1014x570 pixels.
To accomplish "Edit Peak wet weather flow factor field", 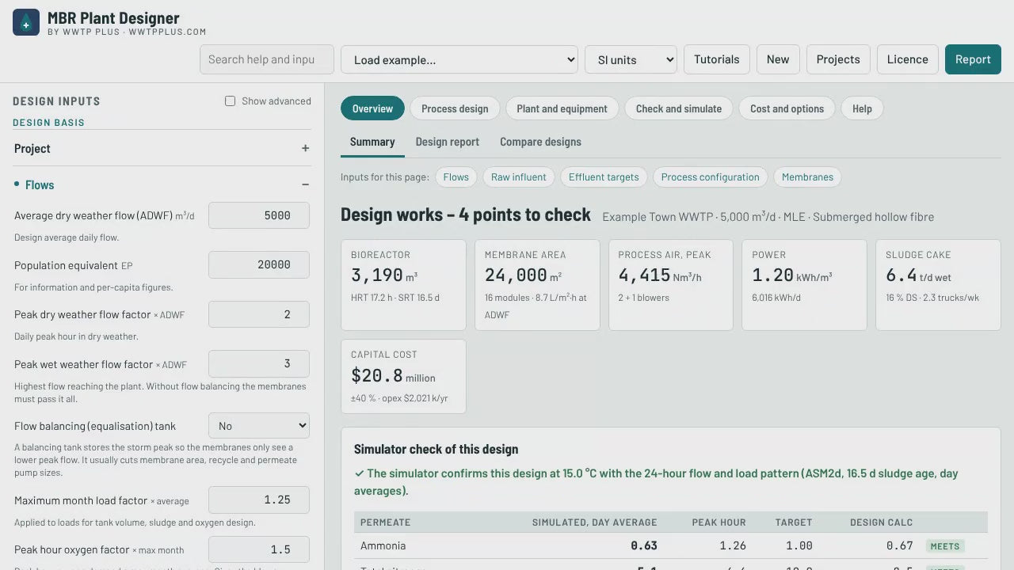I will 259,364.
